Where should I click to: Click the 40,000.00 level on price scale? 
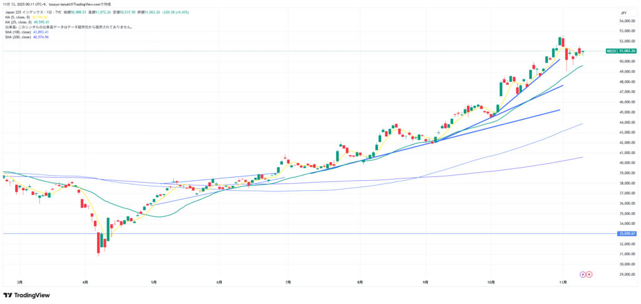pos(627,163)
